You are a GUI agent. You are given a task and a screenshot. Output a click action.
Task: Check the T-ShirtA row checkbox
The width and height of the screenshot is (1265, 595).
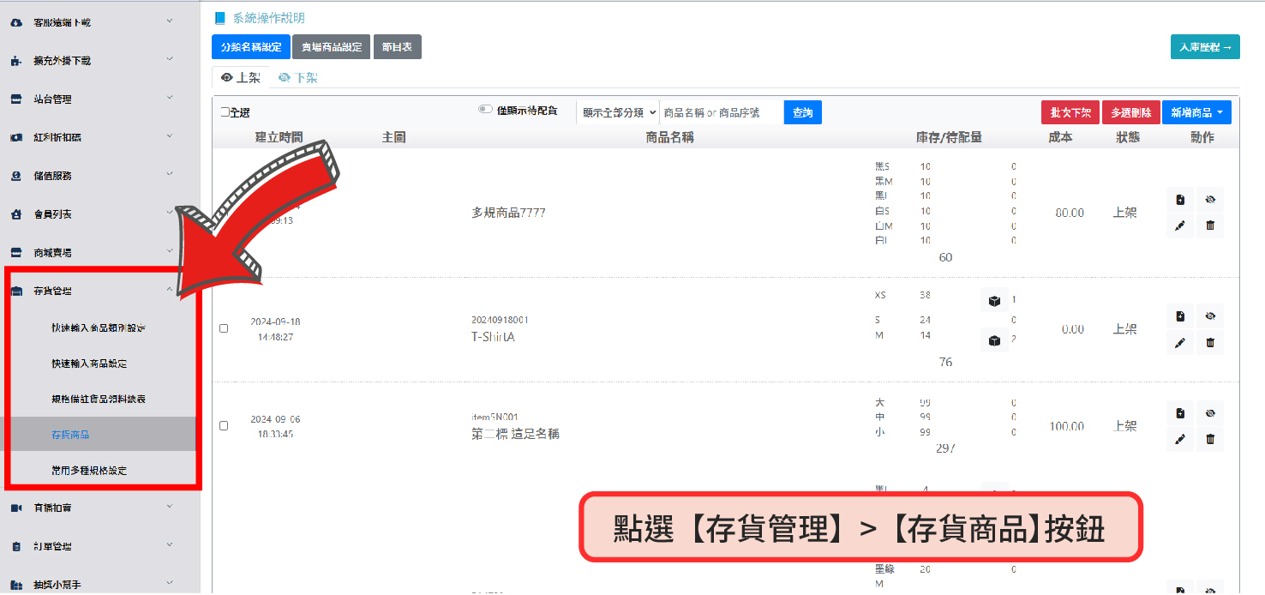pos(225,328)
